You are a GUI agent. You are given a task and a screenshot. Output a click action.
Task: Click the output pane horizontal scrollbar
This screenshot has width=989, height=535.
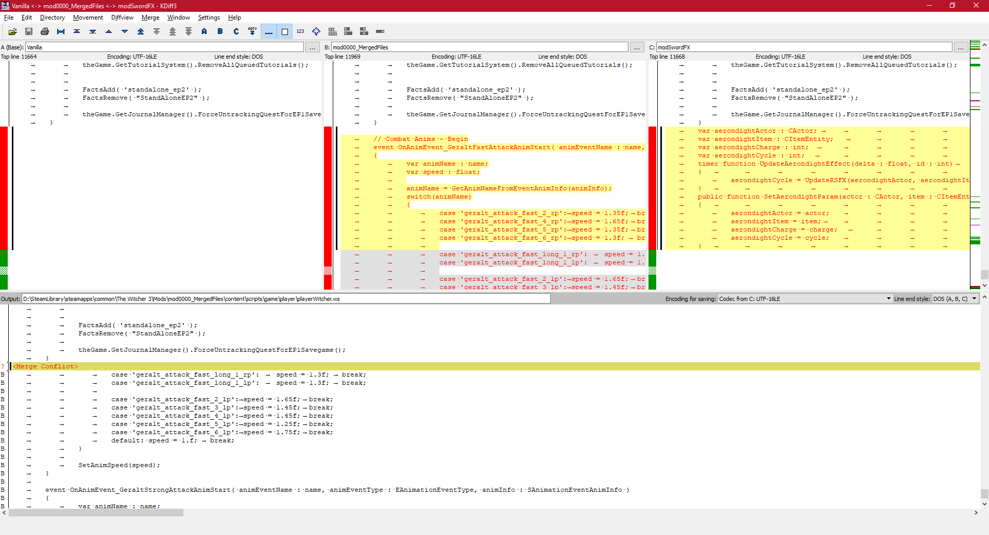[96, 513]
